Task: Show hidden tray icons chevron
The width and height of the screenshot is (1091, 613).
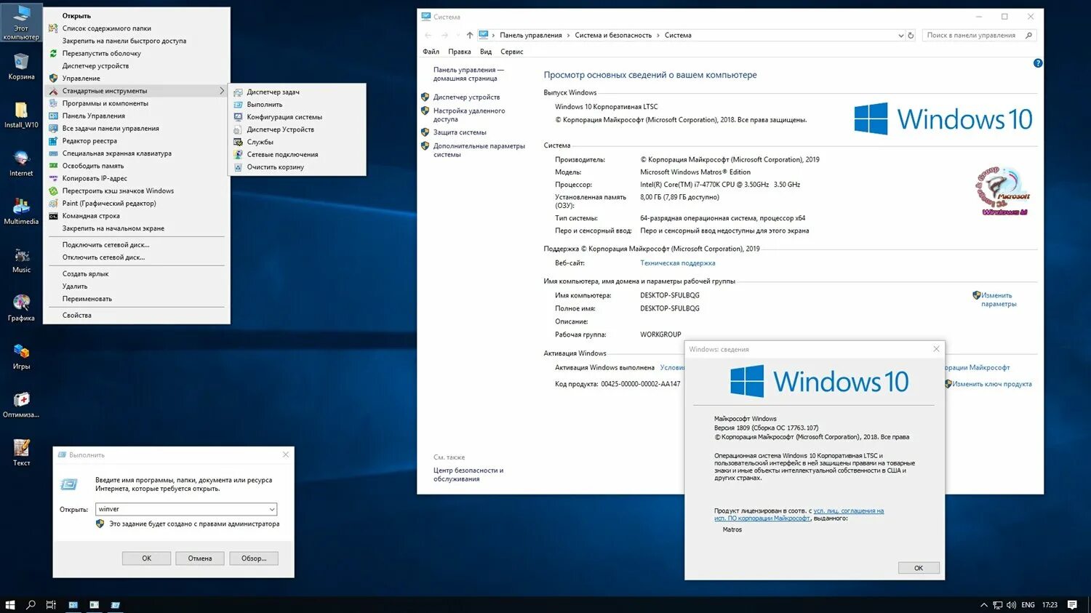Action: click(984, 605)
